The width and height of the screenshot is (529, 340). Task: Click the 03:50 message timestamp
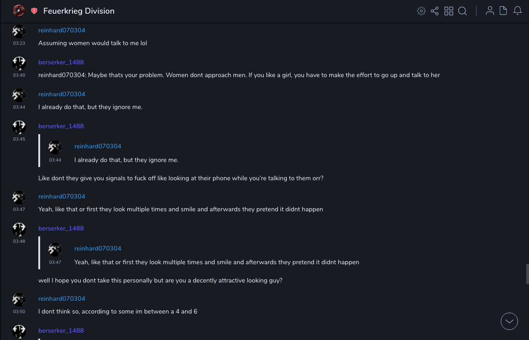(19, 312)
